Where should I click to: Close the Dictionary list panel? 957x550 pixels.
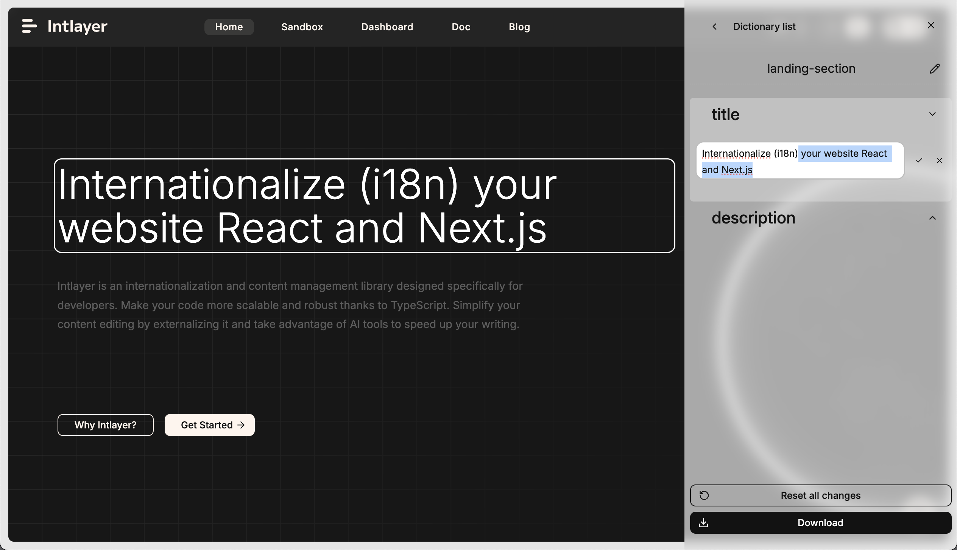tap(931, 25)
